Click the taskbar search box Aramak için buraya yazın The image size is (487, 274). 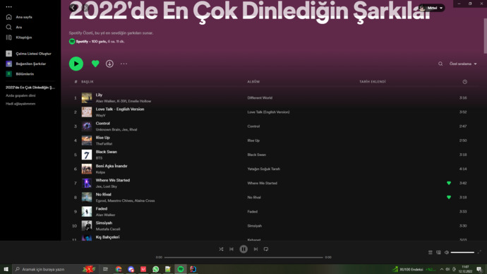55,269
